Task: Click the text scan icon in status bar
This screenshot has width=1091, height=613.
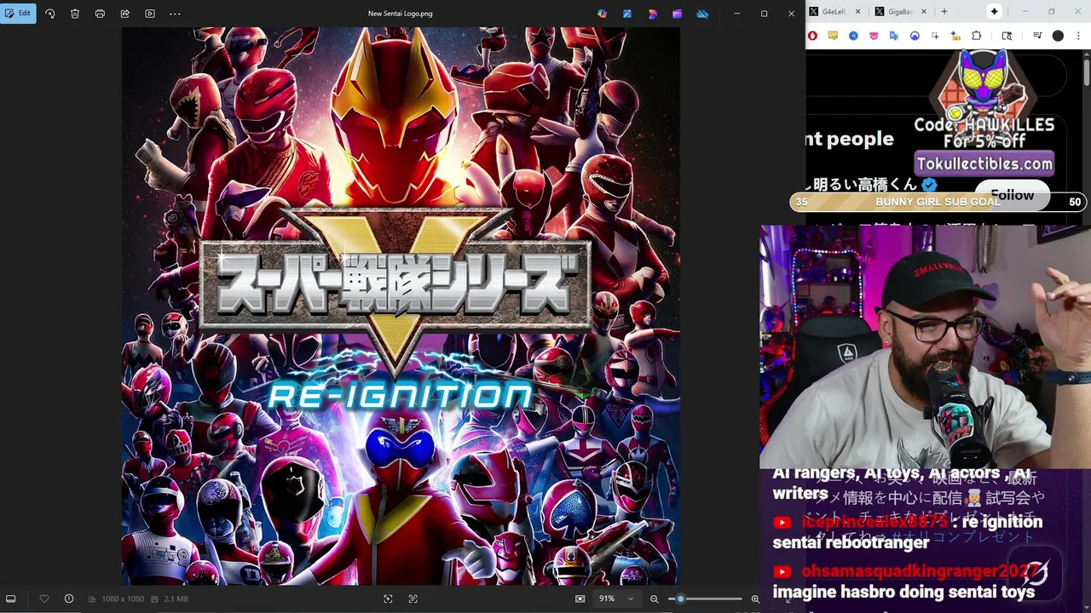Action: coord(413,599)
